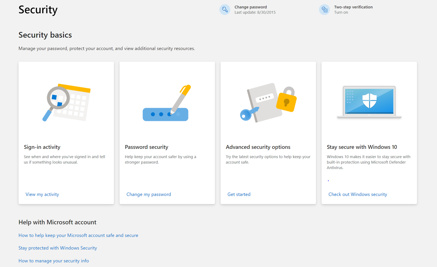Open the Change my password link

pos(149,194)
